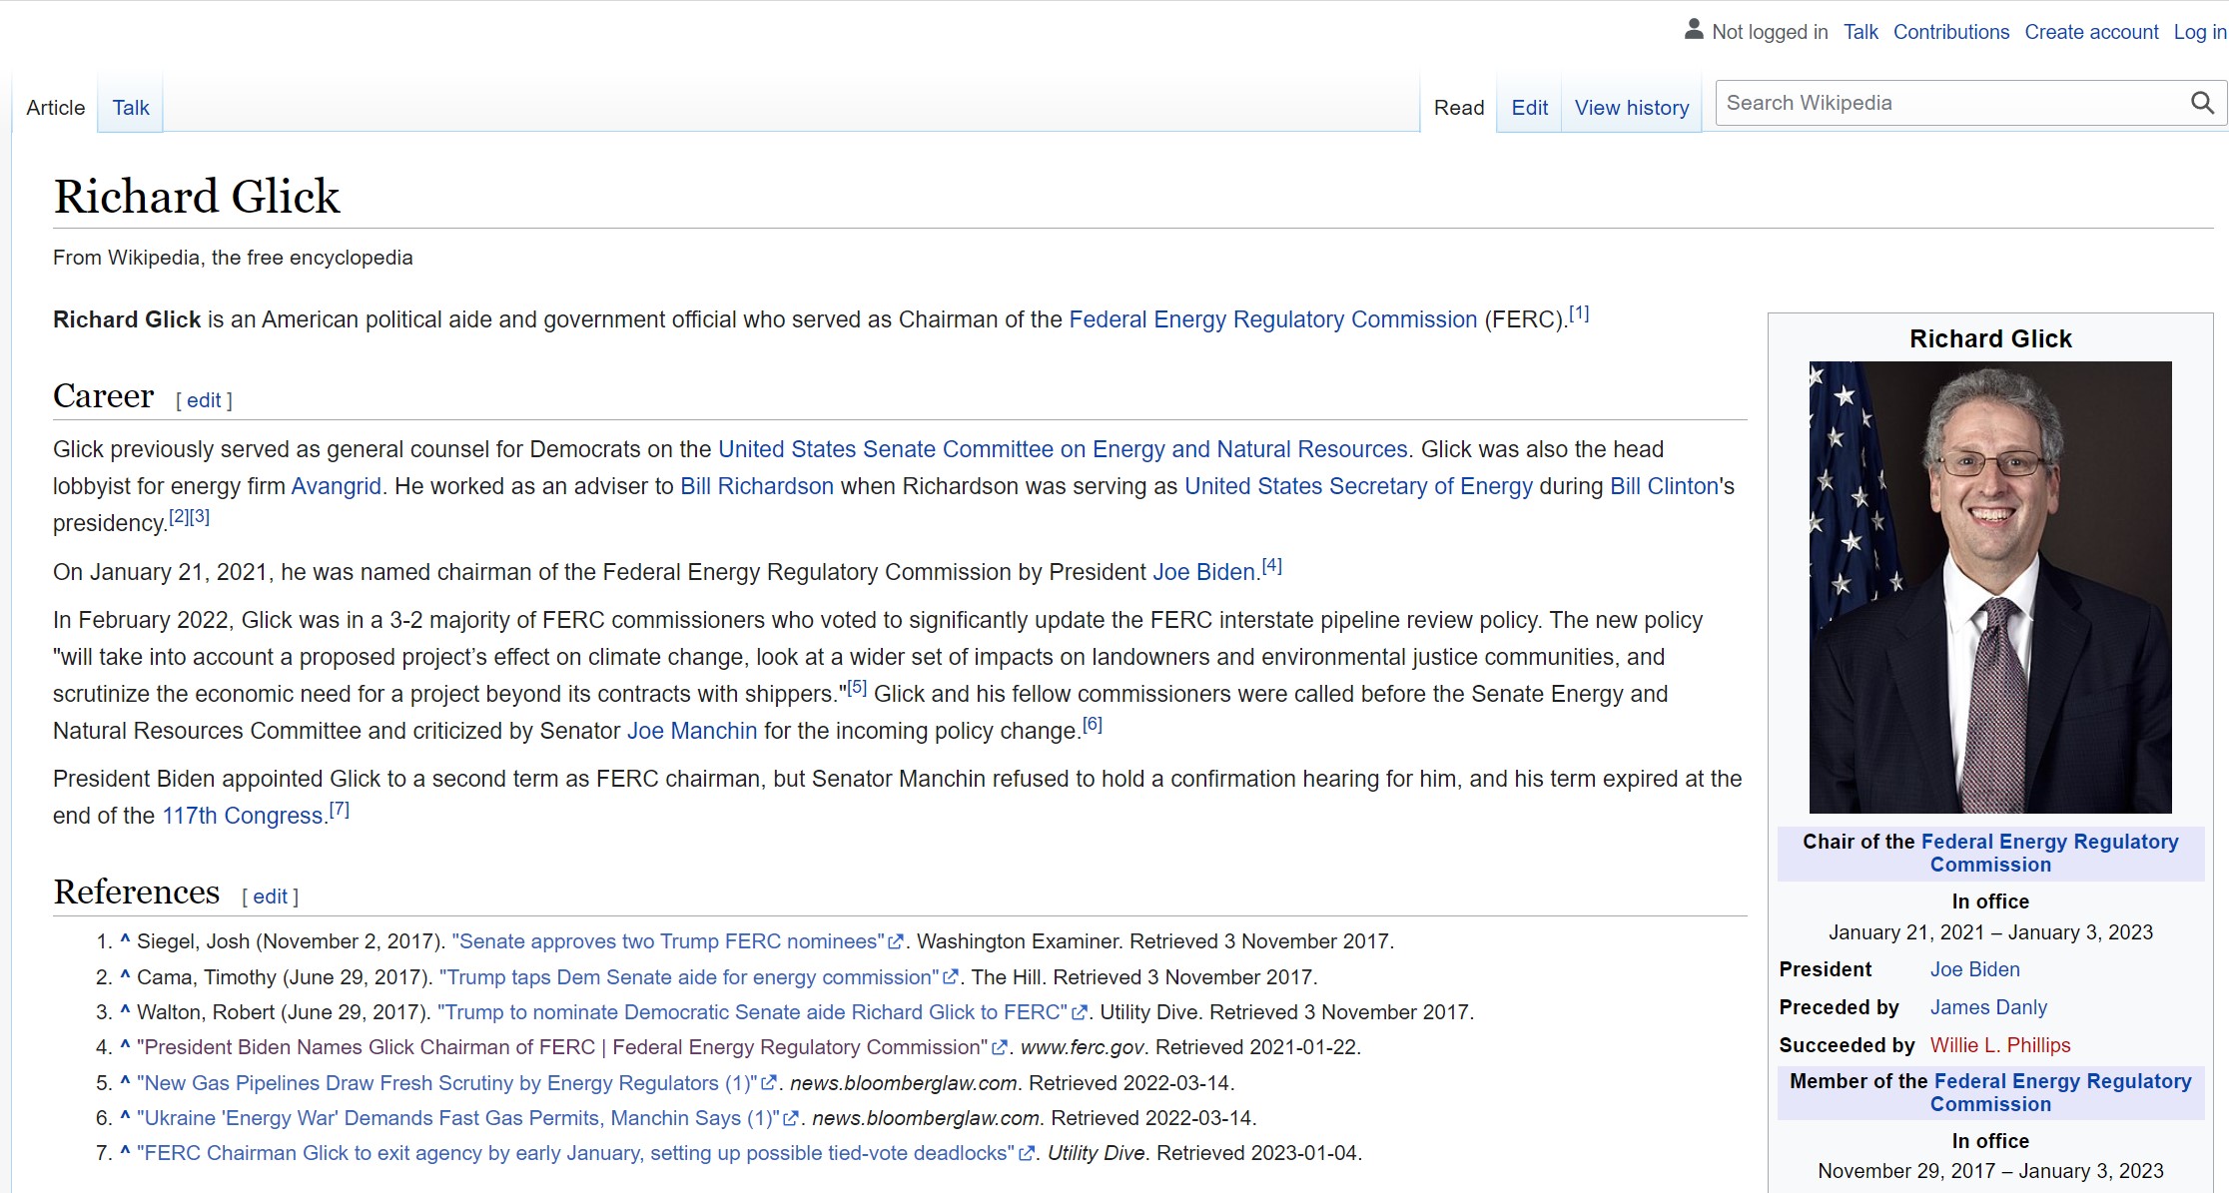Open "Ukraine 'Energy War' Demands" reference link
Screen dimensions: 2229x1193
point(458,1118)
